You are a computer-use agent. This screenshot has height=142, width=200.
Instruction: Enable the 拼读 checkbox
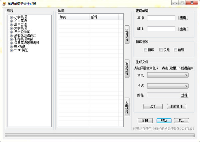click(x=145, y=50)
